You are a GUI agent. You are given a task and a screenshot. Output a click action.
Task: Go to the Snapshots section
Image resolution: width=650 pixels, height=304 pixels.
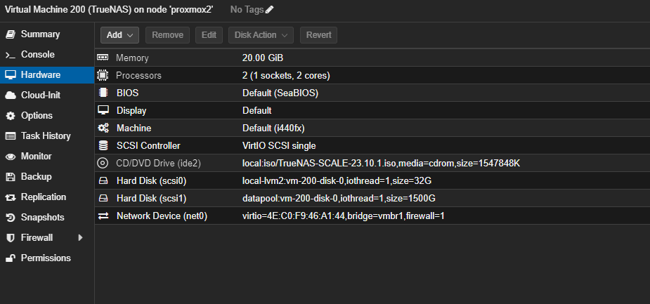[x=42, y=218]
